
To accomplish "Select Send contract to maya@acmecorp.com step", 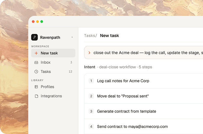I will tap(144, 127).
